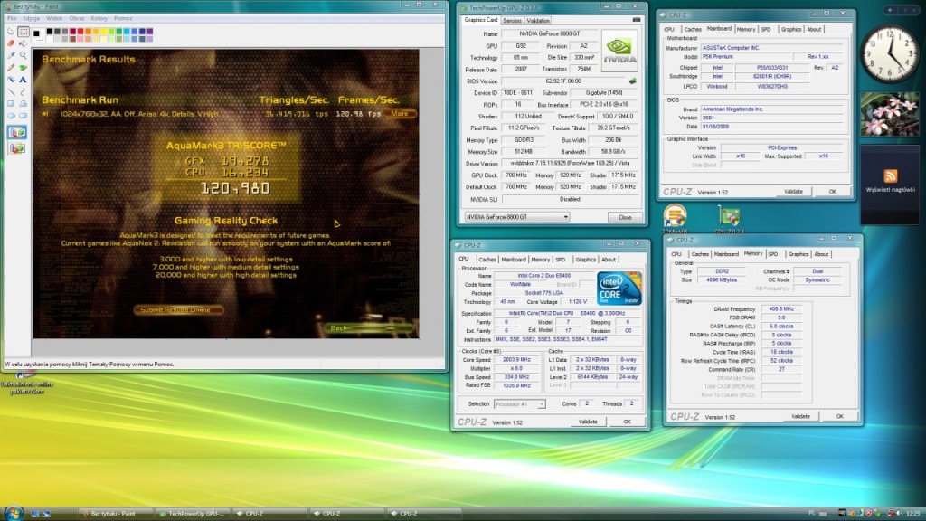Open the Graphics tab in the CPU CPU-Z window

pos(585,260)
